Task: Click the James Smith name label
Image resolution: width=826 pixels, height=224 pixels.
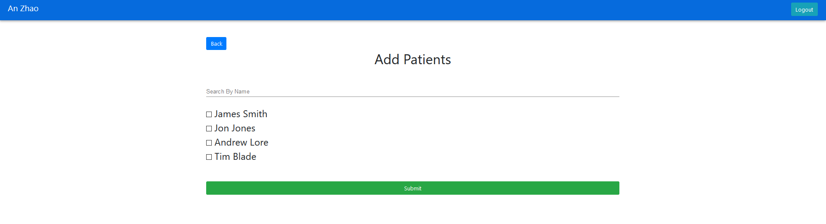Action: tap(241, 114)
